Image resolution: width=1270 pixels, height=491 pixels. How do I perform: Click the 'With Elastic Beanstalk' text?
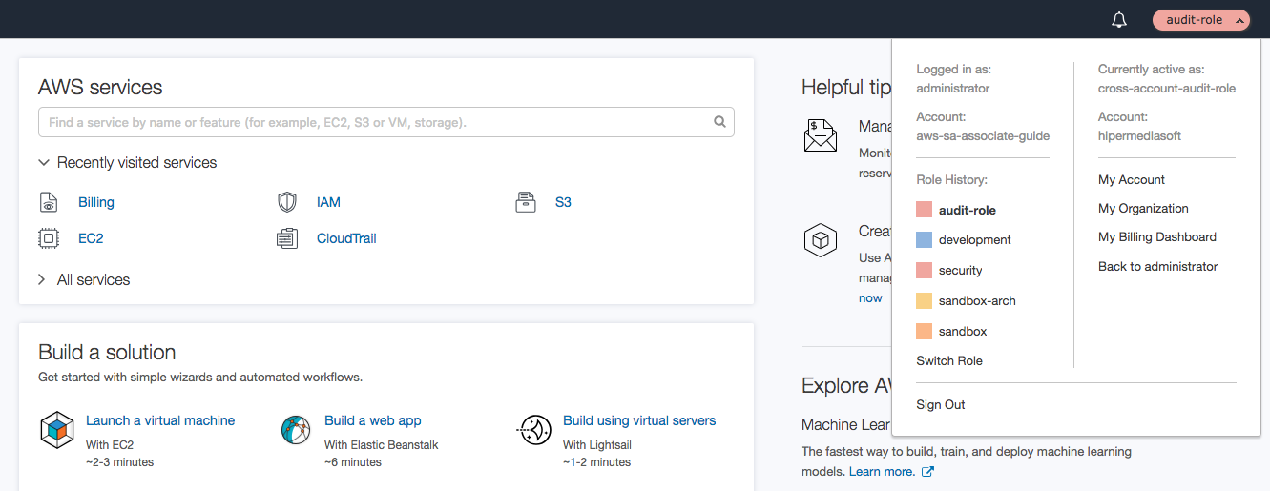382,445
